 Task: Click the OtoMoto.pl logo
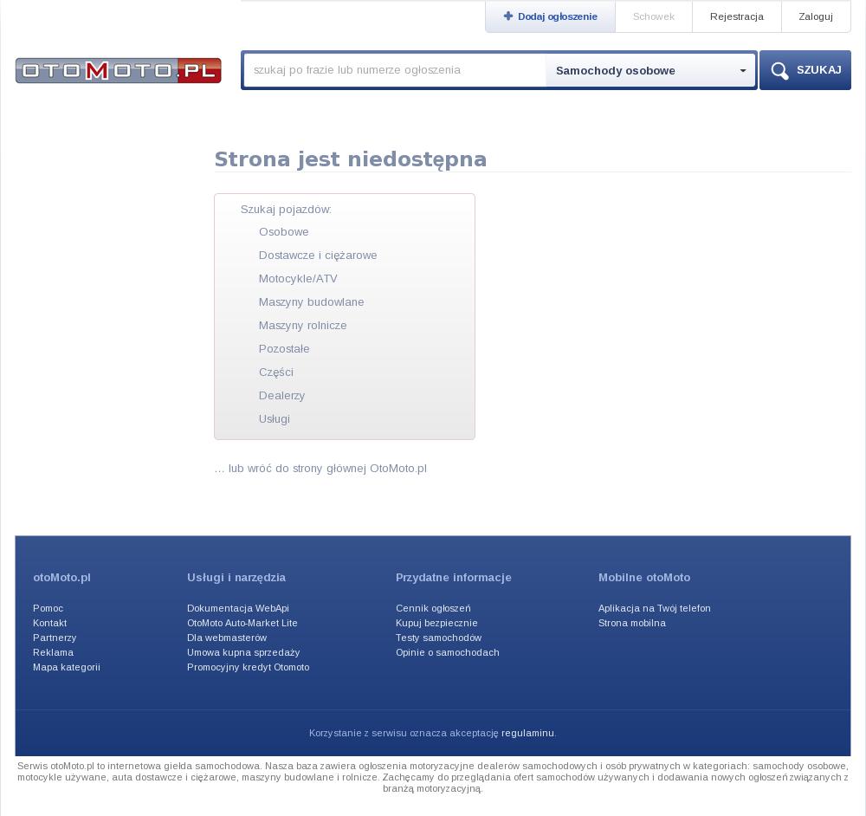click(x=118, y=71)
